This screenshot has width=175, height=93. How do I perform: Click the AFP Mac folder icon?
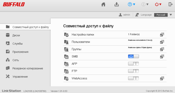pos(66,64)
